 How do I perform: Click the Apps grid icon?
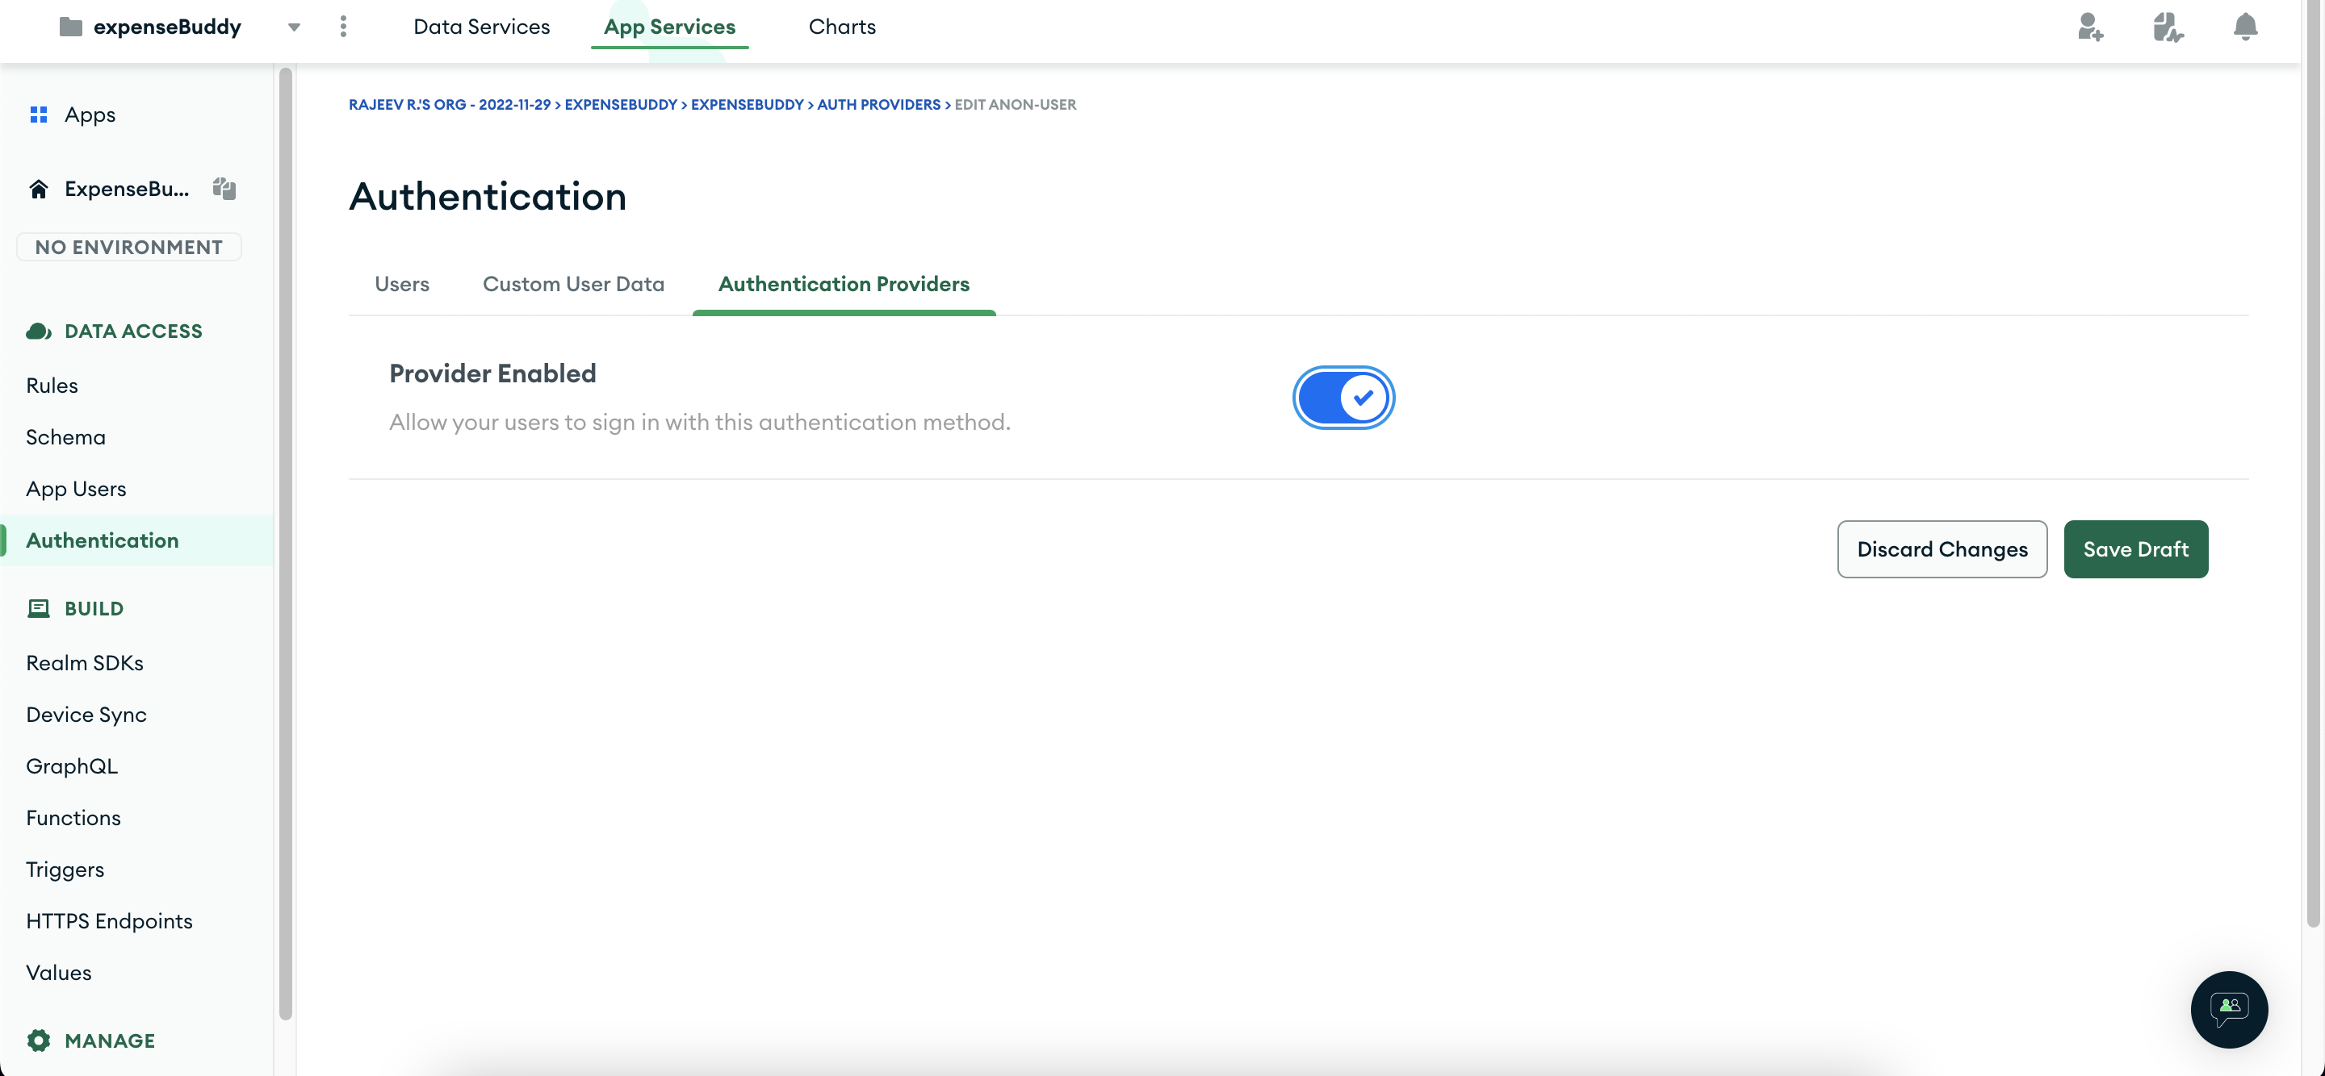[38, 115]
